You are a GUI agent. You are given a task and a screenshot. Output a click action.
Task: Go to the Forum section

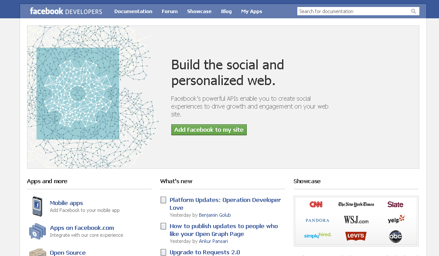point(170,11)
